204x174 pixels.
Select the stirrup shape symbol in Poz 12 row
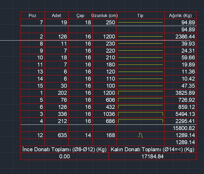(141, 135)
